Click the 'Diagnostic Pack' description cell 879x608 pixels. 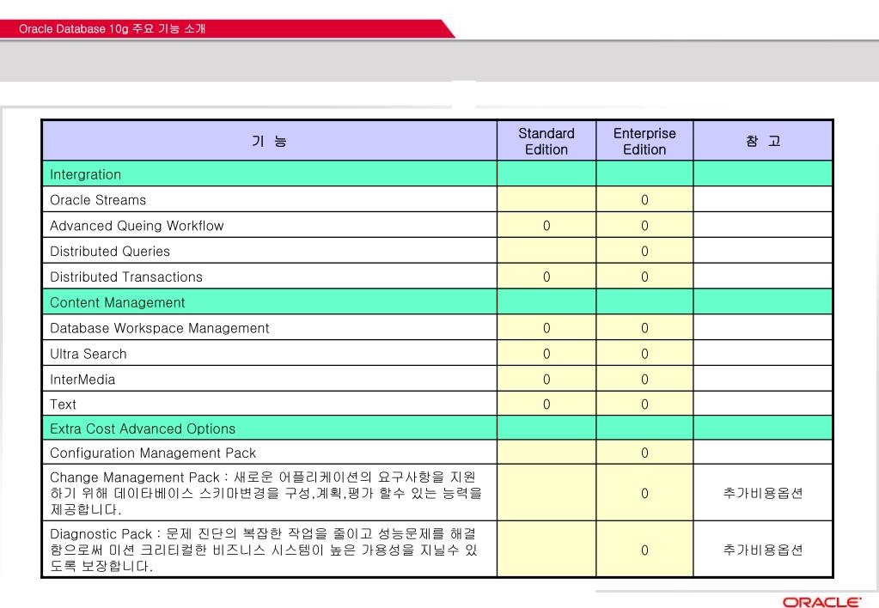[270, 549]
